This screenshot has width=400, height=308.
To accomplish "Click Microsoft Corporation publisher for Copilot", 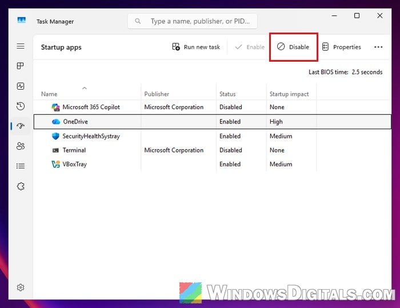I will tap(174, 107).
